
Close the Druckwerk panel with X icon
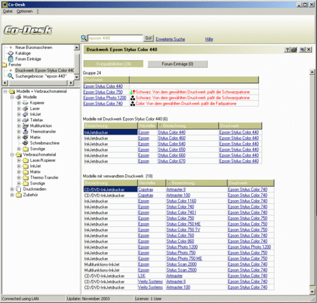309,50
